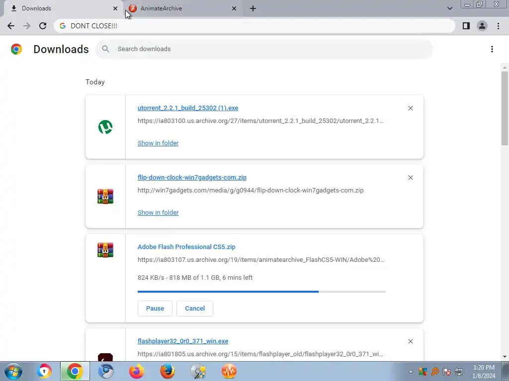Click the Google icon in address bar
The height and width of the screenshot is (381, 509).
63,26
